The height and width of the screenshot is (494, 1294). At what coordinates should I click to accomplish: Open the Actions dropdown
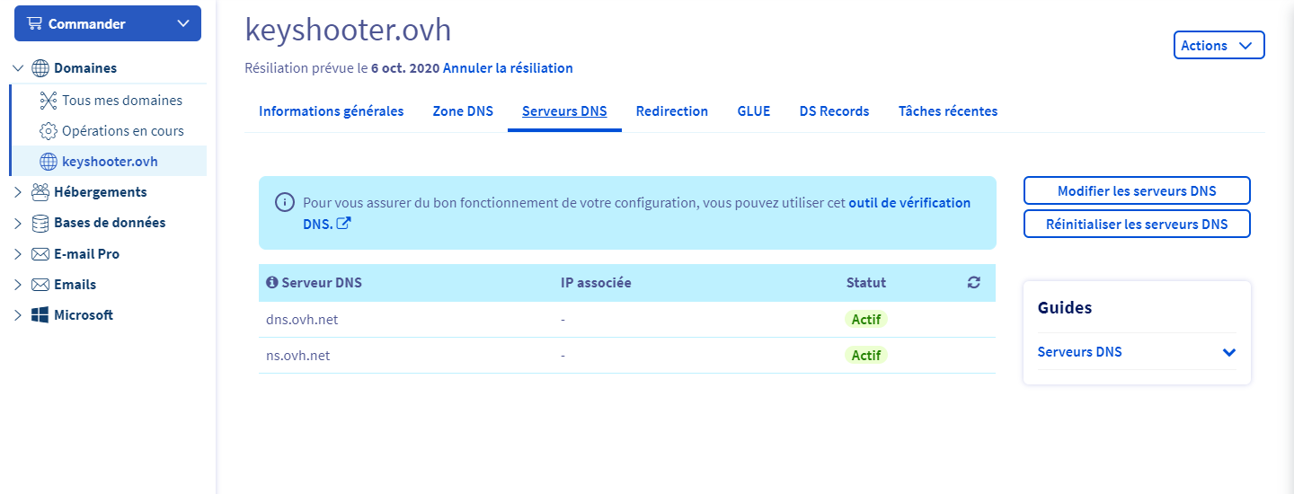coord(1219,45)
